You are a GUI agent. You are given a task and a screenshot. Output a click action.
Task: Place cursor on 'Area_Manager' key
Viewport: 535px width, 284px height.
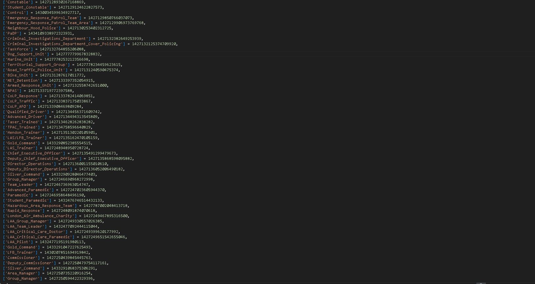[x=21, y=273]
